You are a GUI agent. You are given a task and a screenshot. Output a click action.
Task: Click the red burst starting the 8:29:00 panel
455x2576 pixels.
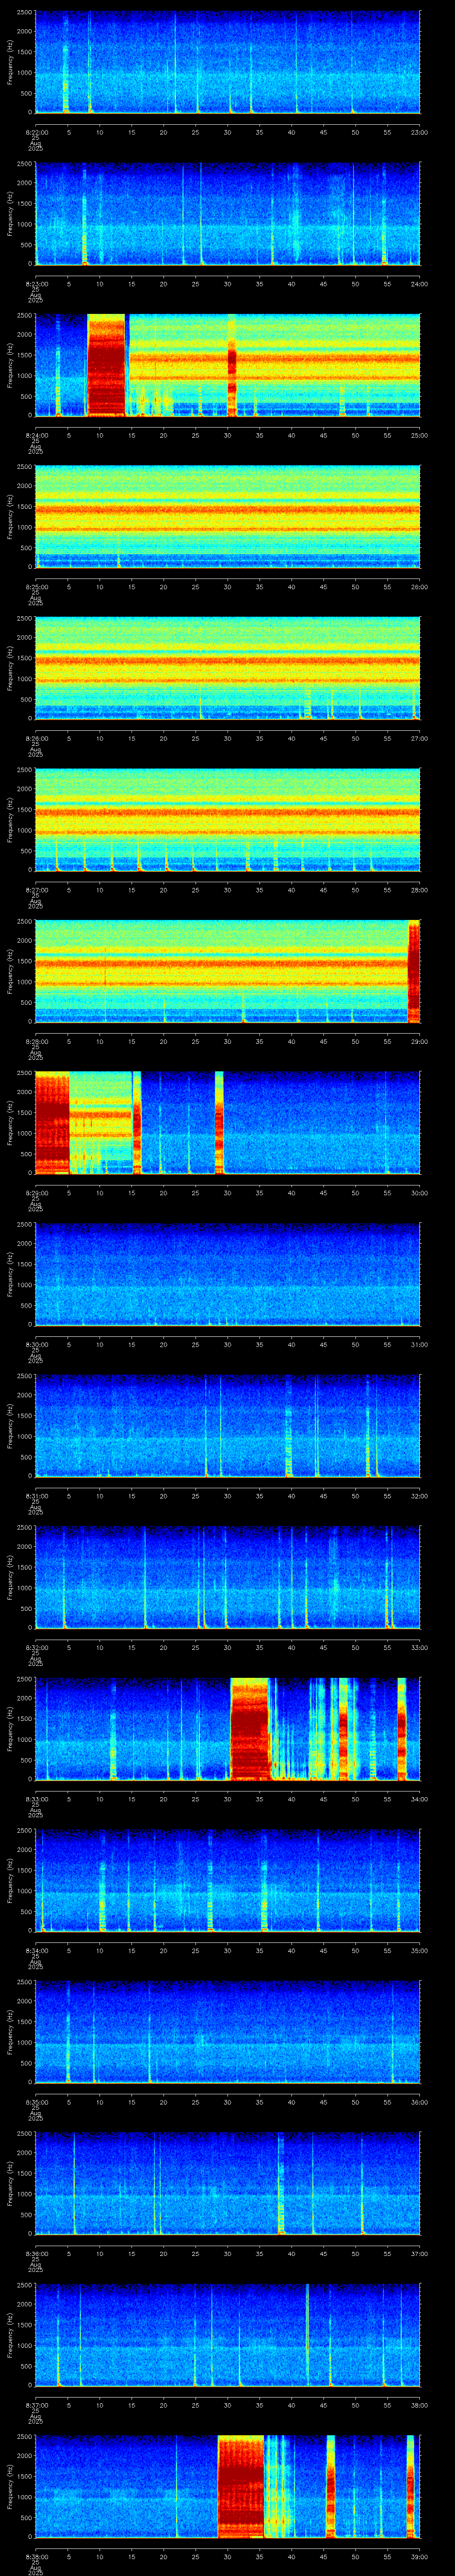click(x=52, y=1123)
